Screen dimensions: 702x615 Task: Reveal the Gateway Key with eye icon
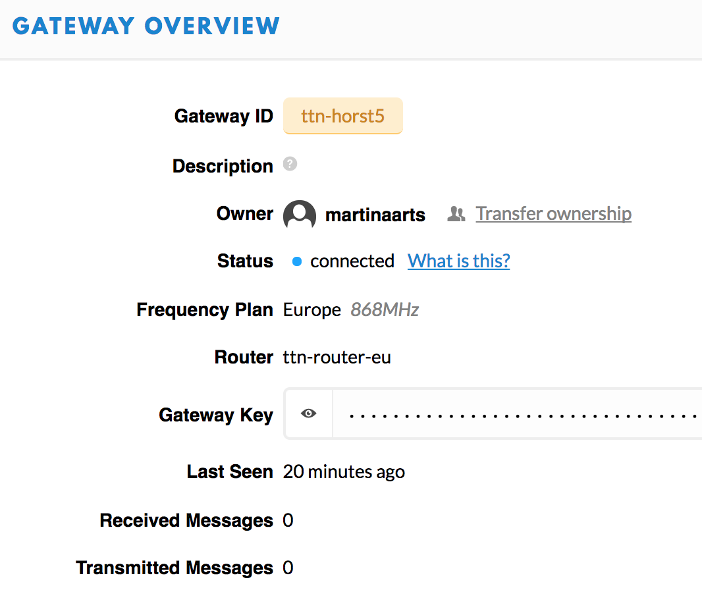pos(308,414)
